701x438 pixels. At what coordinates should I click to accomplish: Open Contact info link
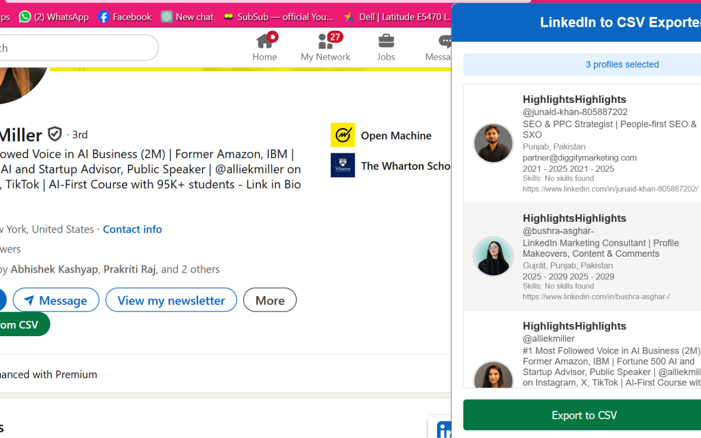(x=133, y=229)
